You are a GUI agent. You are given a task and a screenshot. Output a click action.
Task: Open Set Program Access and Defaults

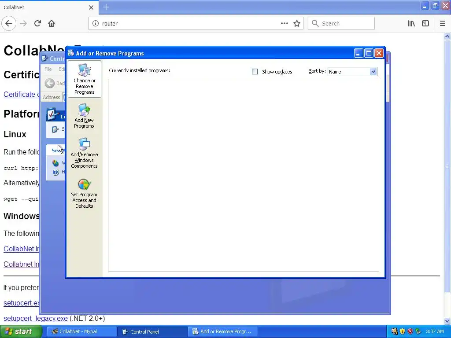click(84, 194)
